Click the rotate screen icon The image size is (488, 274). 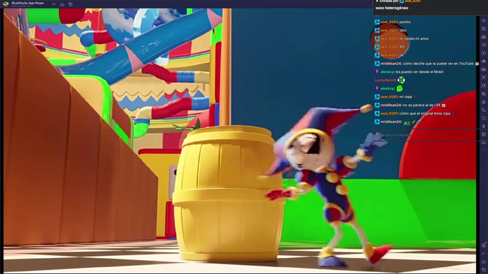(484, 118)
